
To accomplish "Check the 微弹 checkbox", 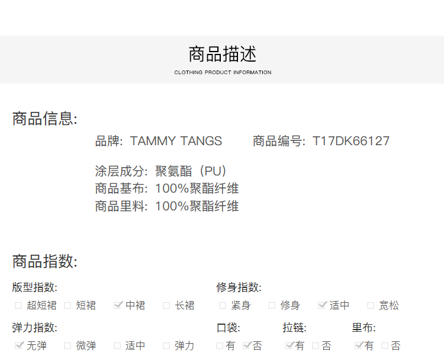I will coord(67,346).
